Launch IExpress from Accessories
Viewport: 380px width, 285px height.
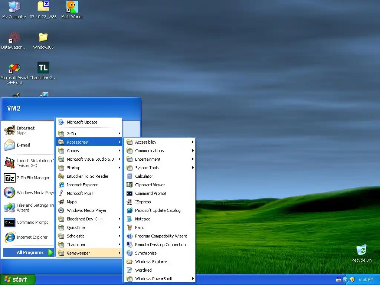point(160,202)
